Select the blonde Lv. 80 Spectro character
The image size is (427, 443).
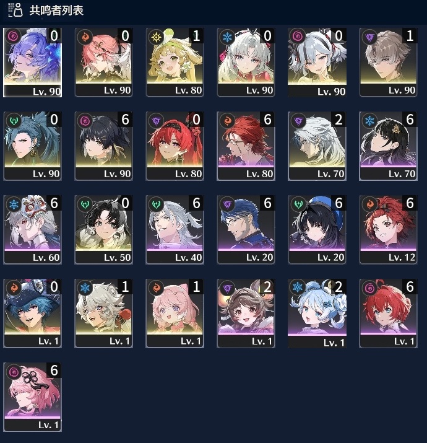pyautogui.click(x=175, y=63)
